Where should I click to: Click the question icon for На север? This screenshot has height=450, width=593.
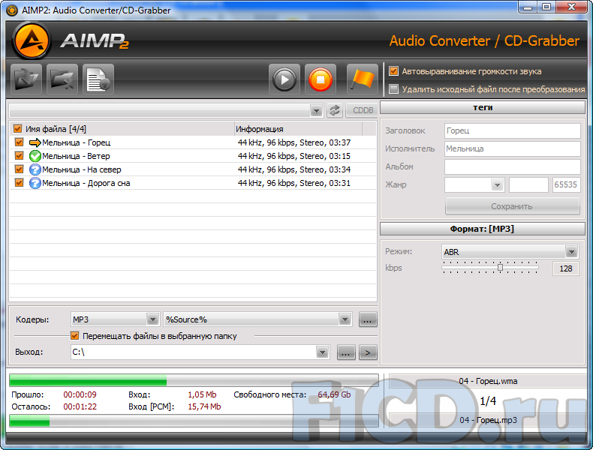click(x=35, y=169)
